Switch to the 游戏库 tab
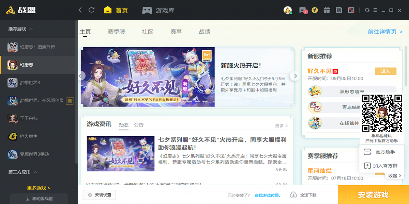409x204 pixels. pyautogui.click(x=158, y=10)
